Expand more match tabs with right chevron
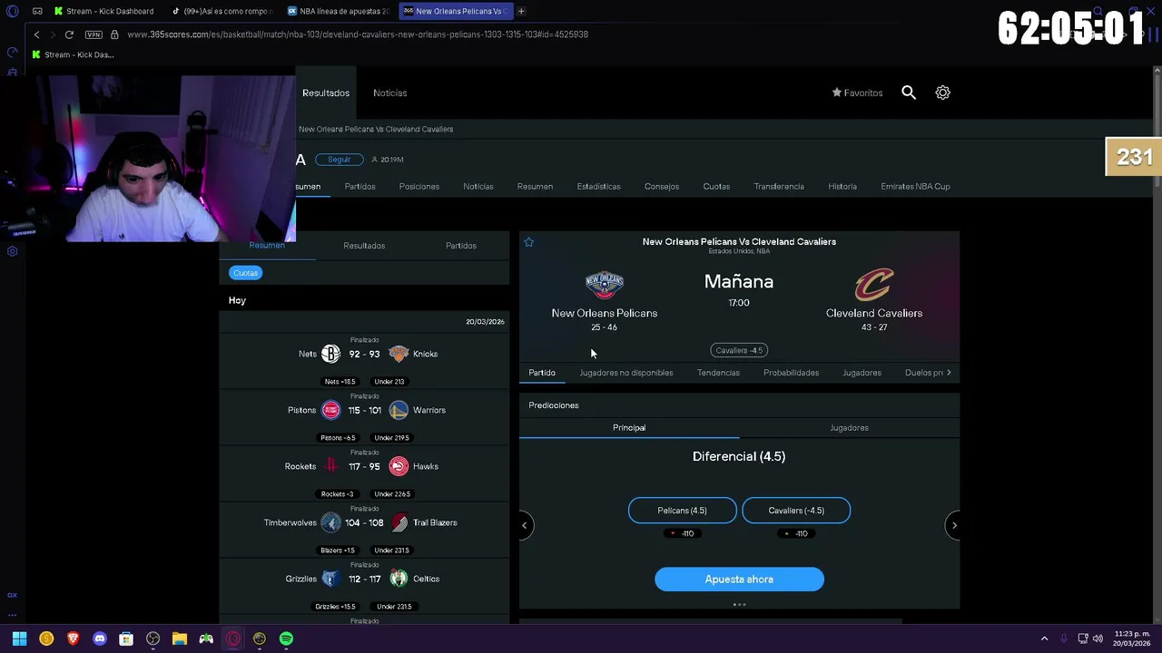Viewport: 1162px width, 653px height. click(x=949, y=373)
